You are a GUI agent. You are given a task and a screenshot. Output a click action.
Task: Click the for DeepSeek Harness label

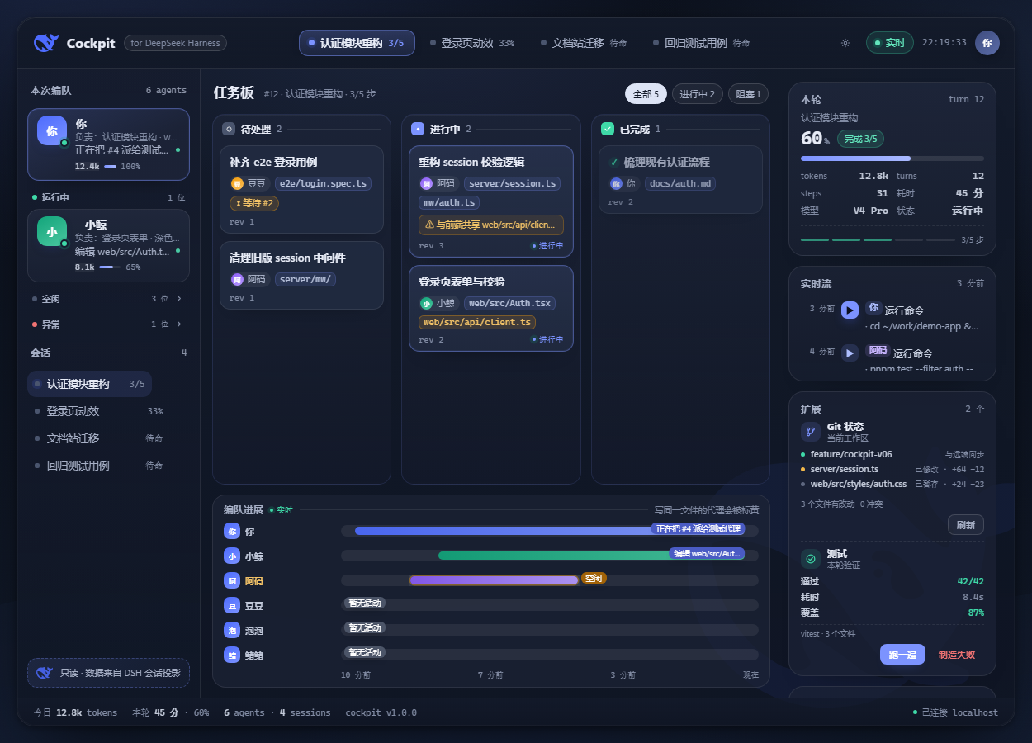175,43
